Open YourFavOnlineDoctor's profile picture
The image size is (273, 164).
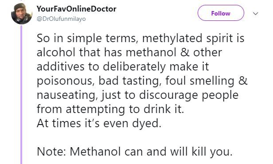click(22, 14)
